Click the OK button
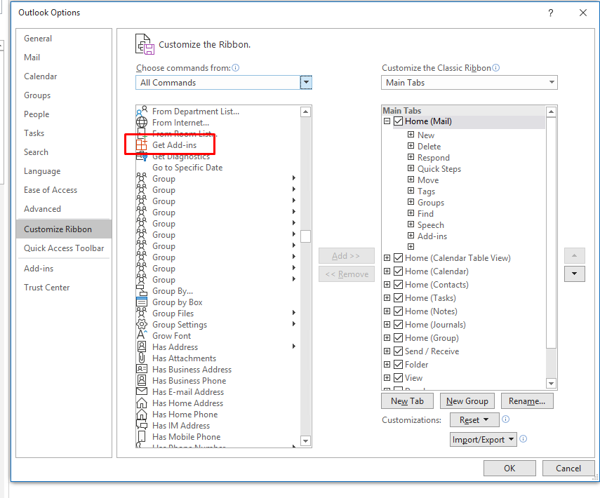Viewport: 600px width, 498px height. (x=509, y=468)
